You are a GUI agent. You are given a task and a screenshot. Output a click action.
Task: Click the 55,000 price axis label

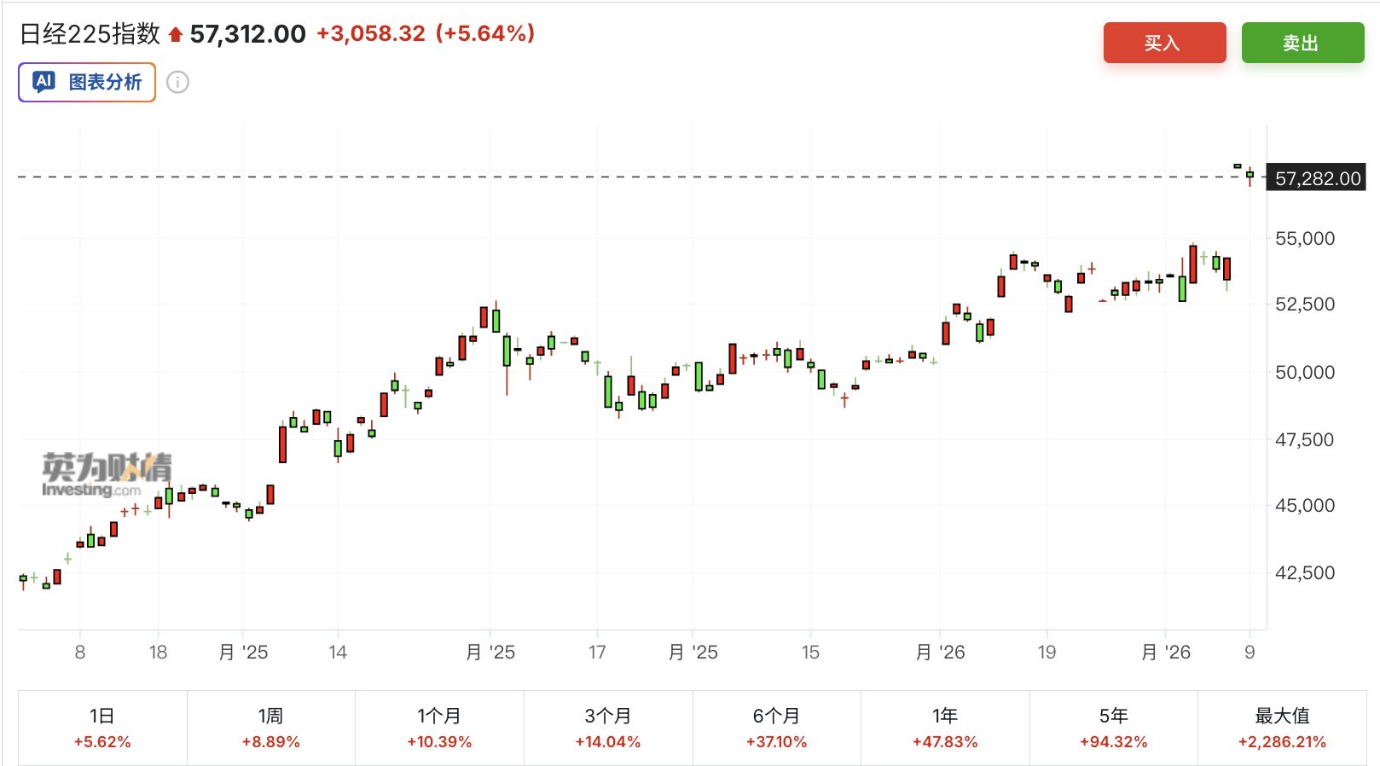coord(1304,239)
